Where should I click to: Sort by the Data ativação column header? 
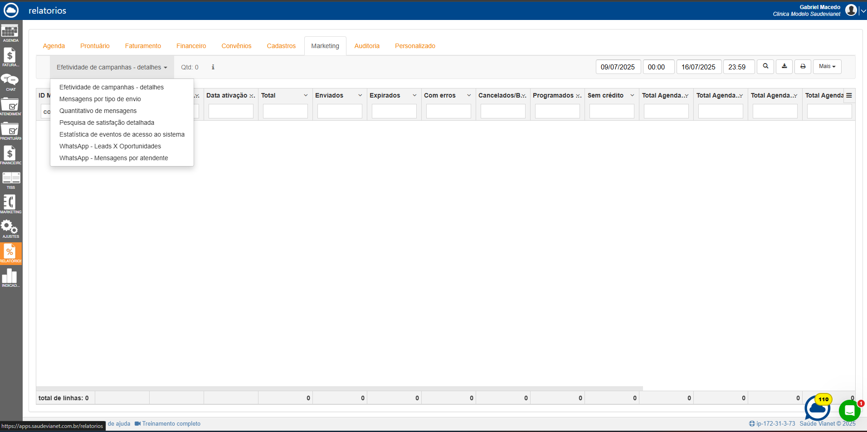coord(227,95)
